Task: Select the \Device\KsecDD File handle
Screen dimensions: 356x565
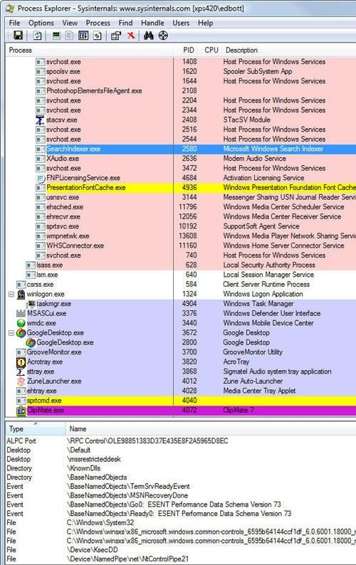Action: pyautogui.click(x=180, y=550)
